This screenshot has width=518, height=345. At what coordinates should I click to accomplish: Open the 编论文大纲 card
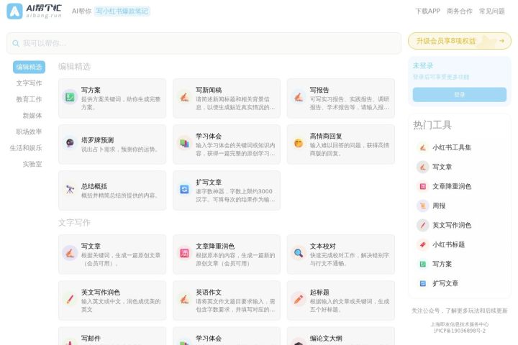click(x=341, y=336)
